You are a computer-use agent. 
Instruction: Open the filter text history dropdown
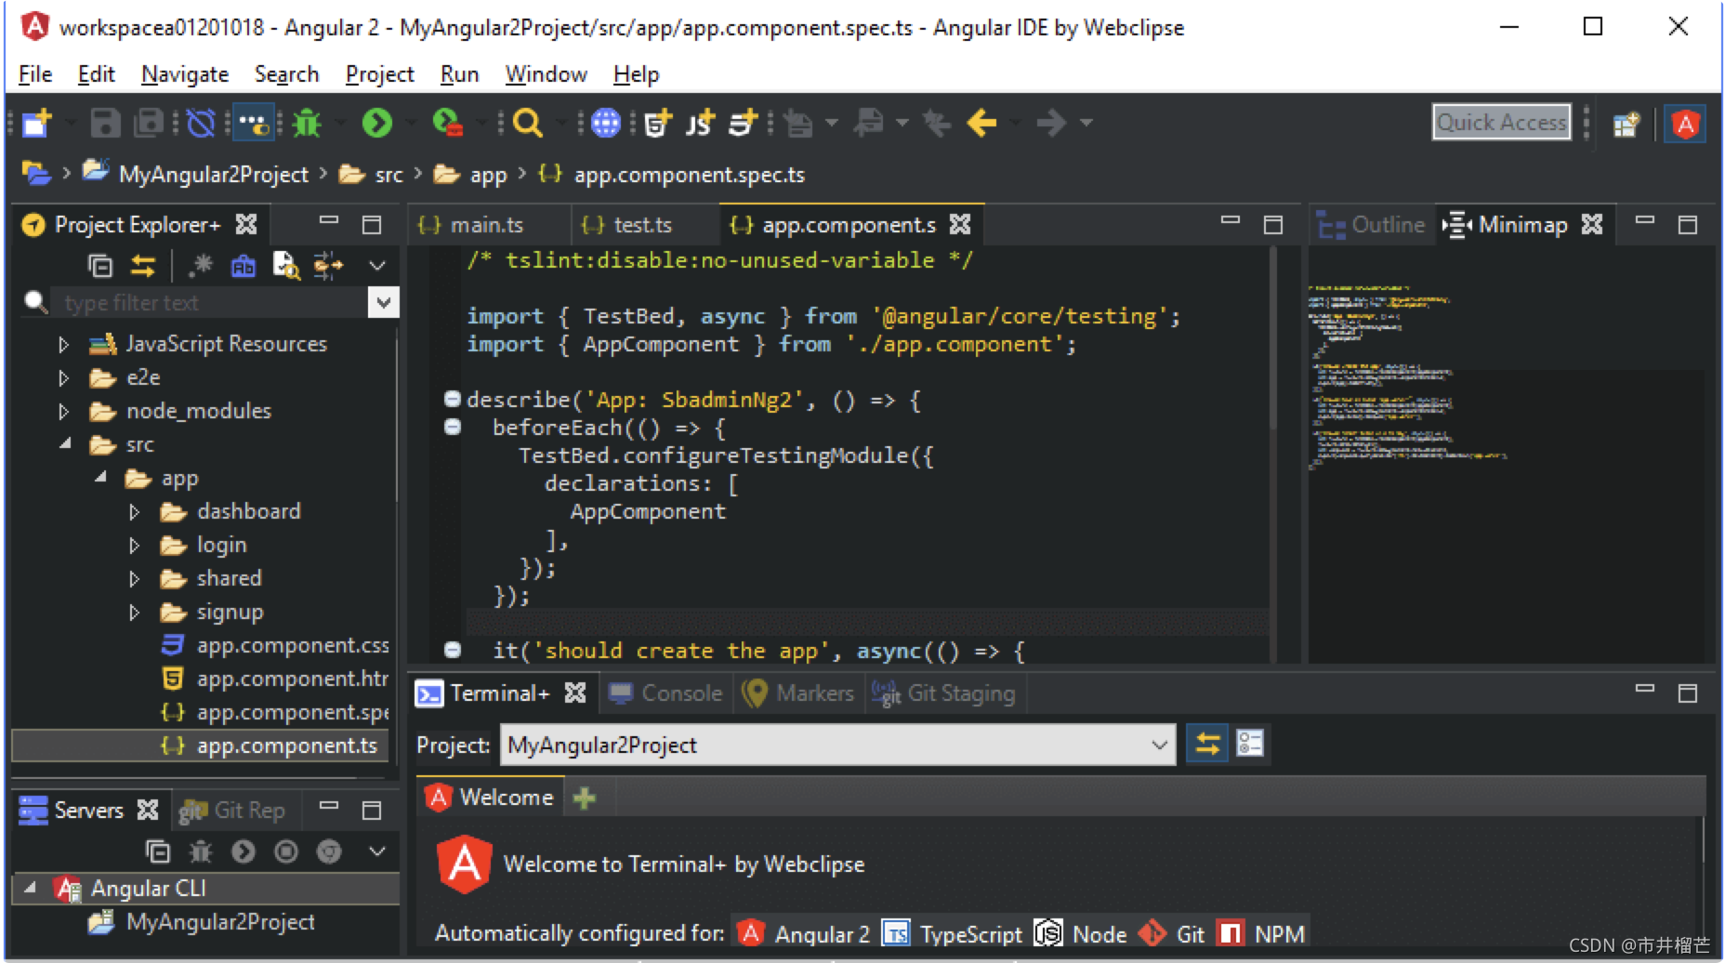tap(383, 302)
